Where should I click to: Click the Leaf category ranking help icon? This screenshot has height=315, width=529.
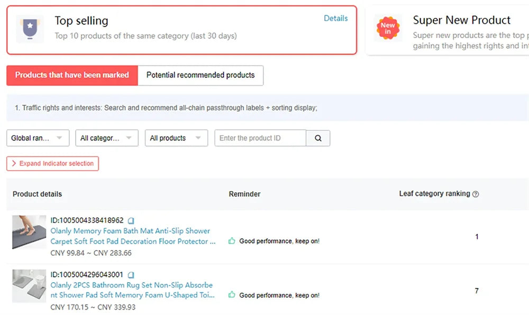coord(476,194)
